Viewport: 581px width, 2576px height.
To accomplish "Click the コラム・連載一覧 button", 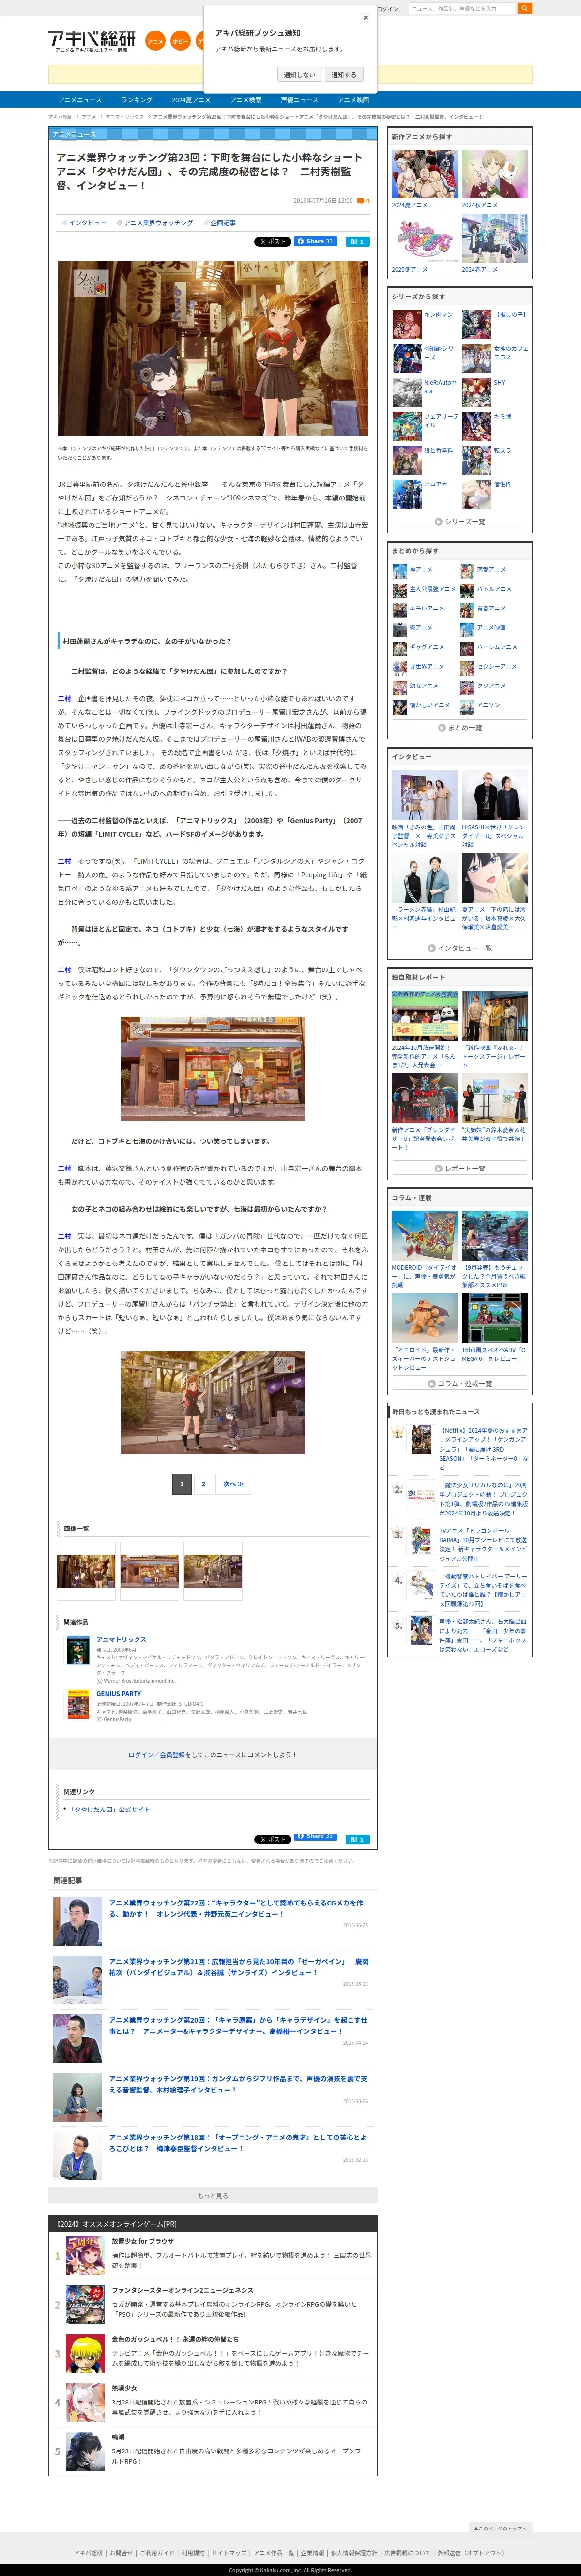I will [x=460, y=1383].
